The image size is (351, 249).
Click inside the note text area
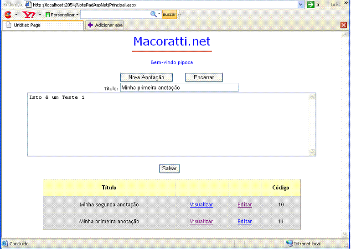pyautogui.click(x=168, y=125)
